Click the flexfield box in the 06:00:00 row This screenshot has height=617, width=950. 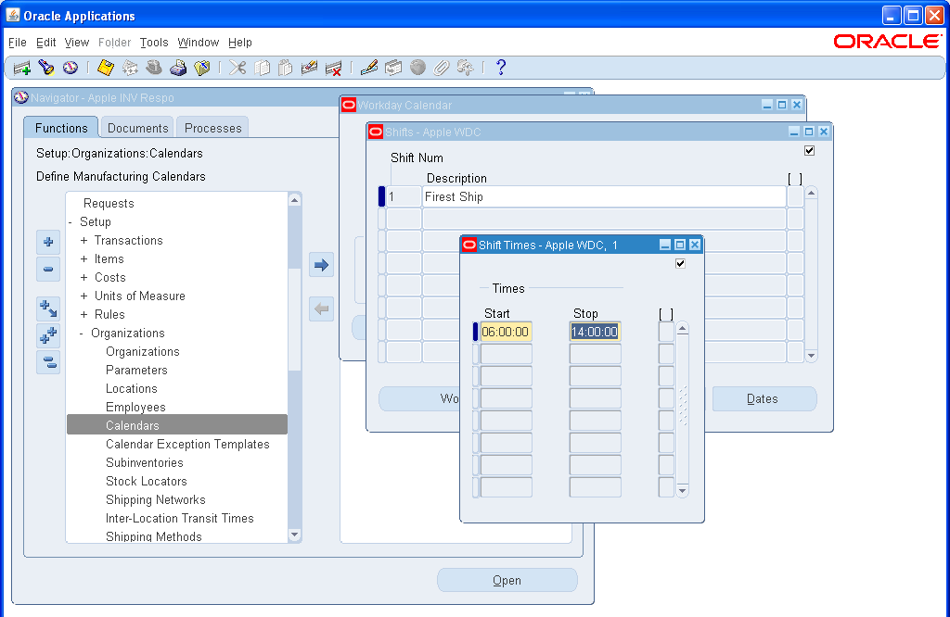[666, 332]
